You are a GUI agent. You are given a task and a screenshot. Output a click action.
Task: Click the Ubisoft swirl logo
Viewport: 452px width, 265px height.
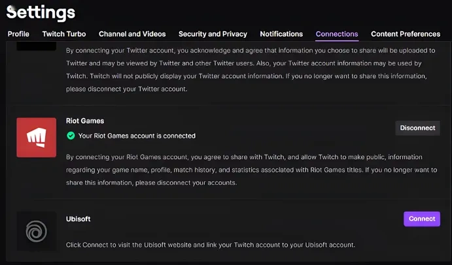pos(37,231)
